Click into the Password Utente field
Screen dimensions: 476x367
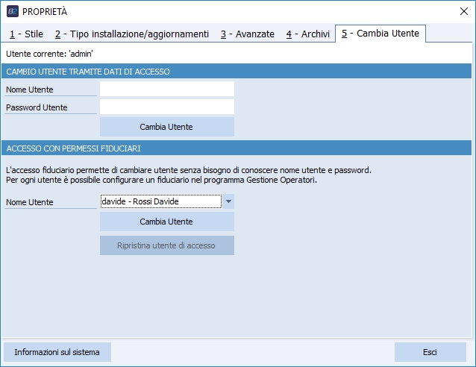coord(166,107)
